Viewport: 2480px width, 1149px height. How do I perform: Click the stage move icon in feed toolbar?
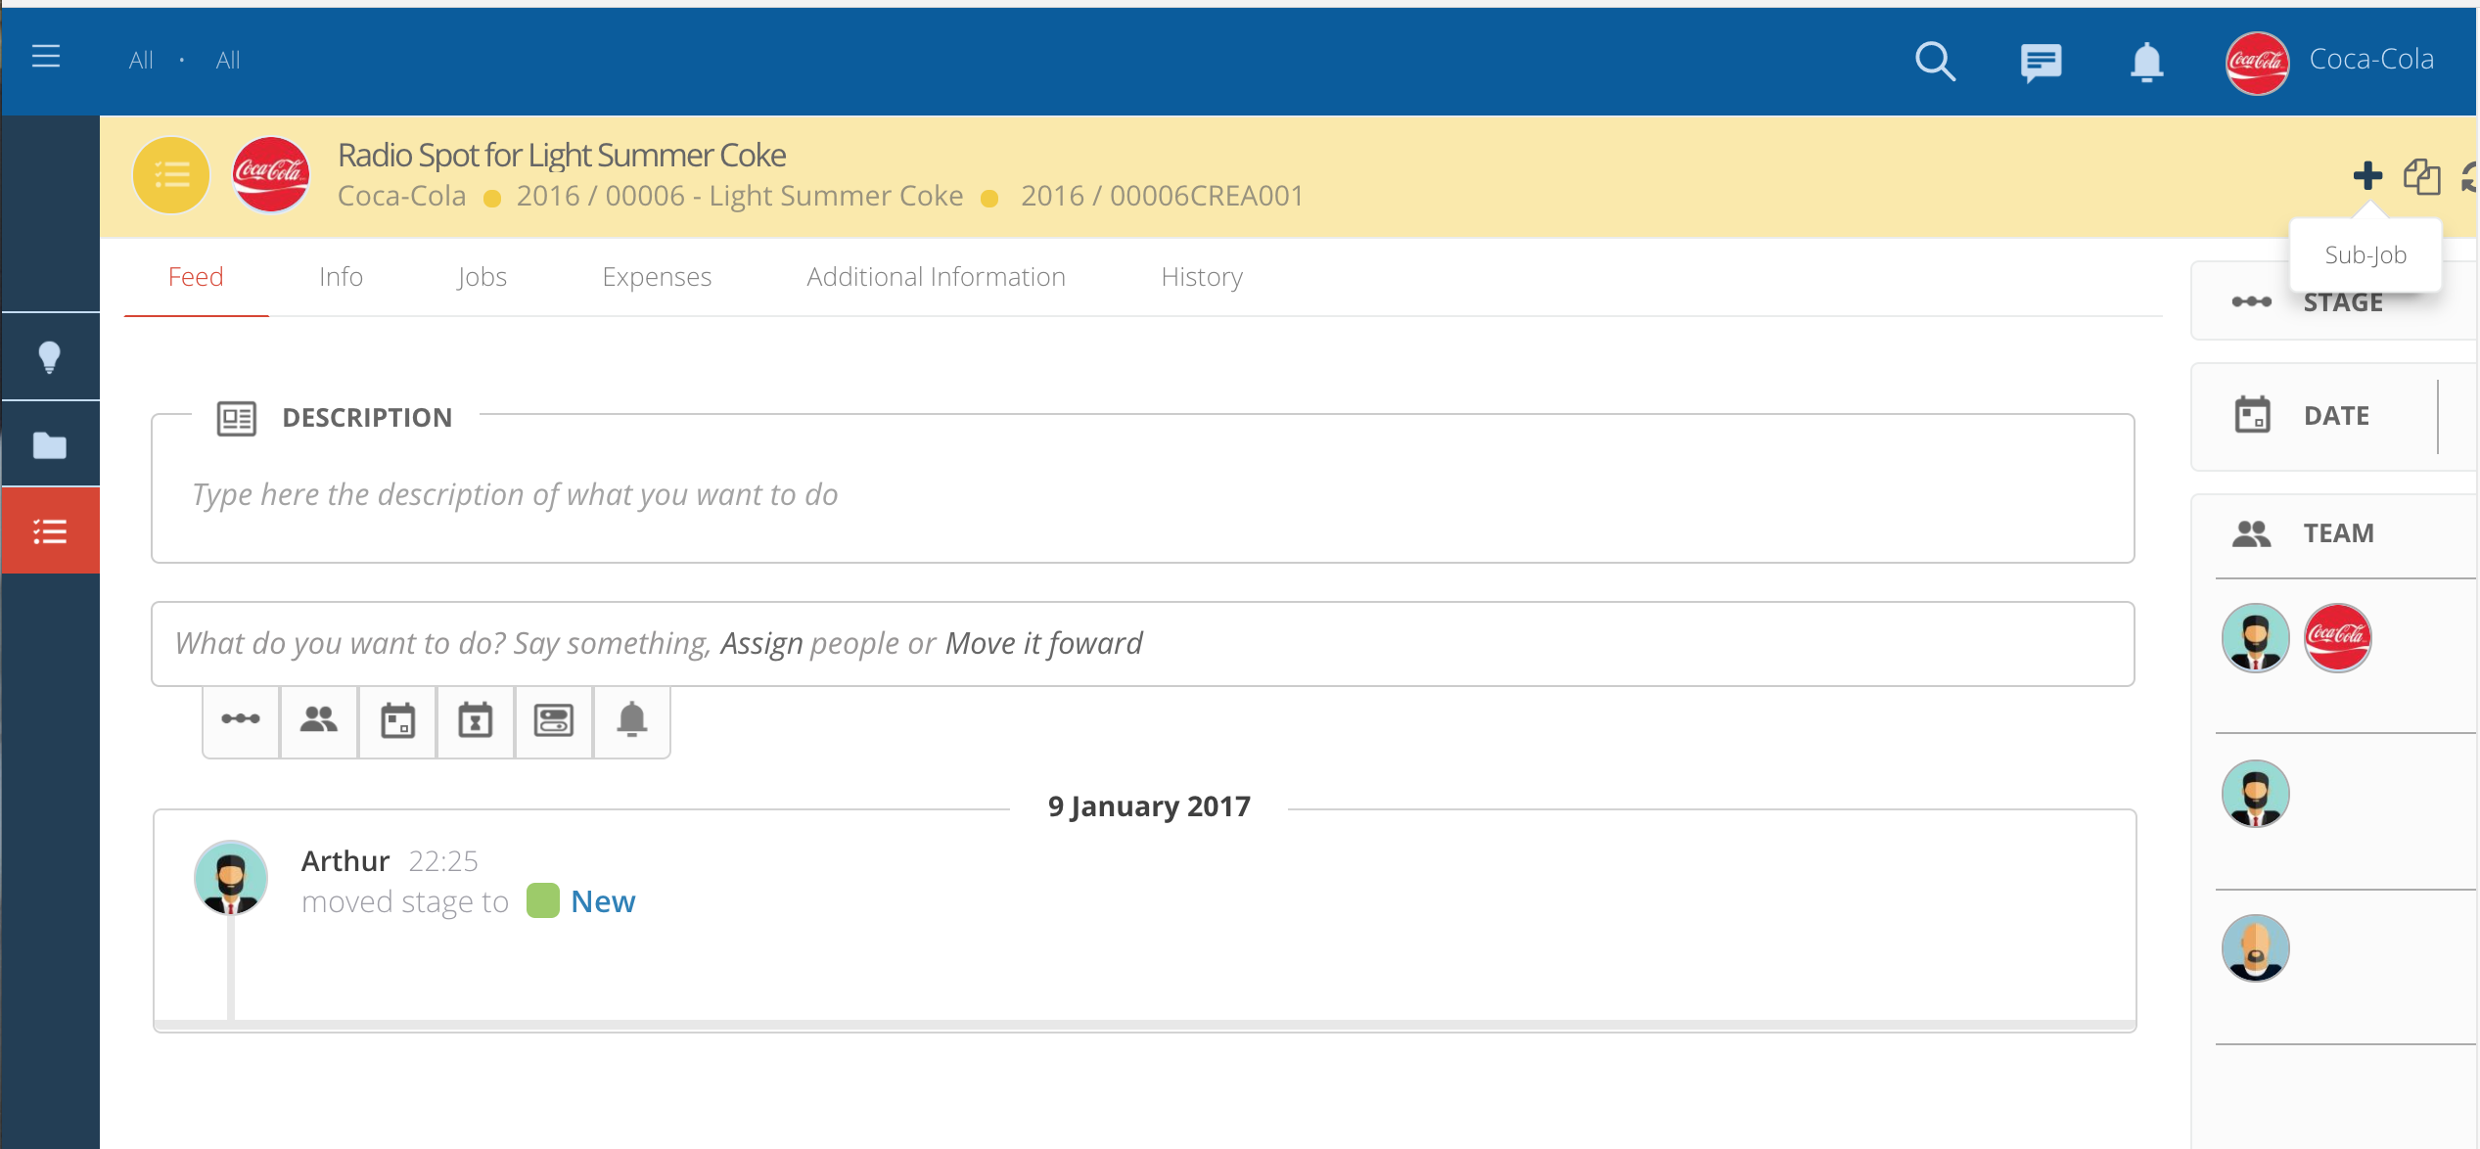(x=242, y=718)
